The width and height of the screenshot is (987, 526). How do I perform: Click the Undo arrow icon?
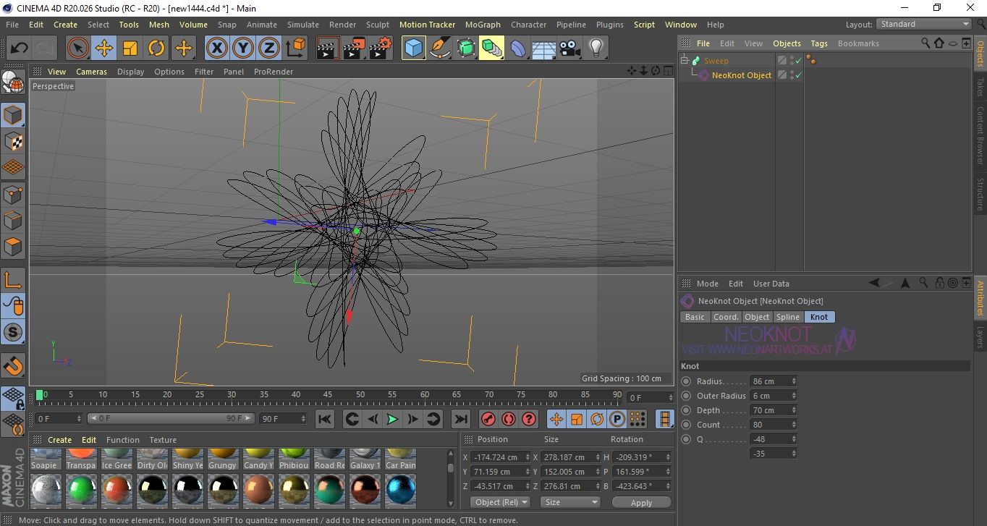pyautogui.click(x=20, y=48)
